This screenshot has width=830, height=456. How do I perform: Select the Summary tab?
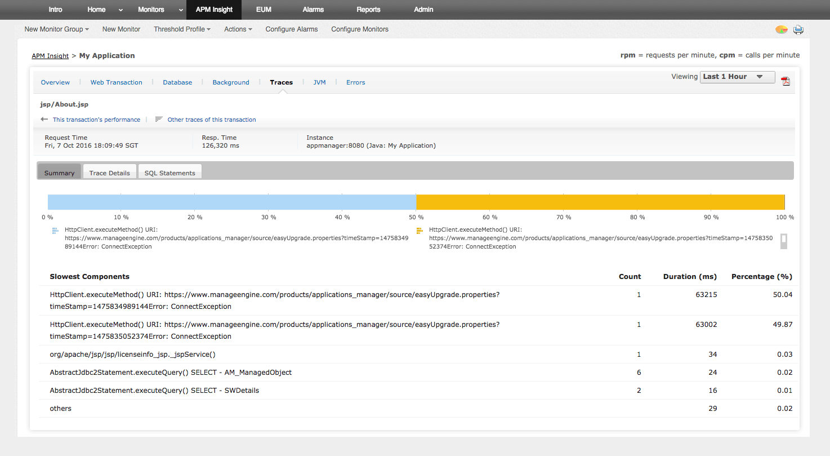point(59,172)
